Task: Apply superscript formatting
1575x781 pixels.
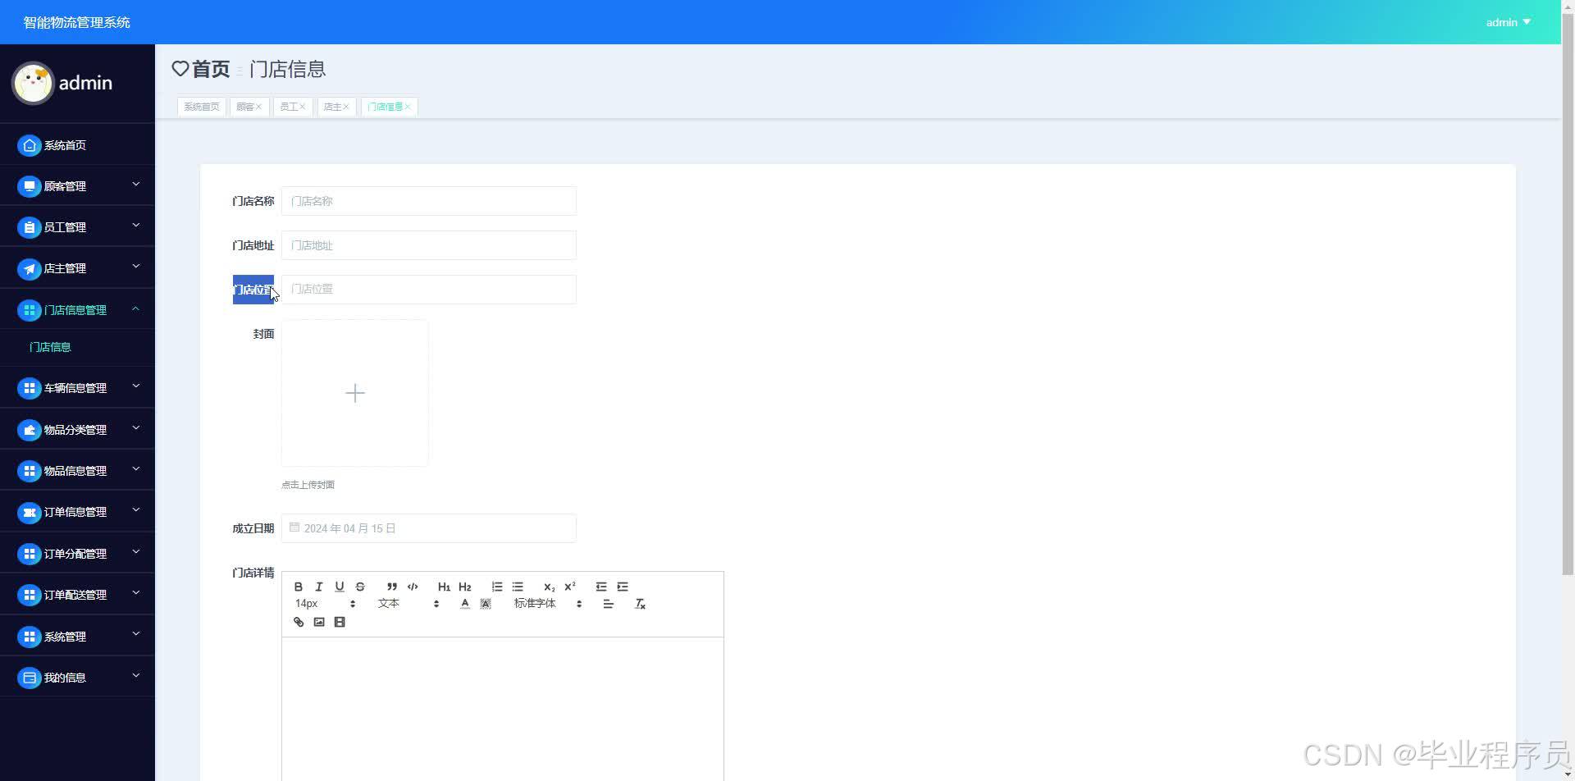Action: 570,587
